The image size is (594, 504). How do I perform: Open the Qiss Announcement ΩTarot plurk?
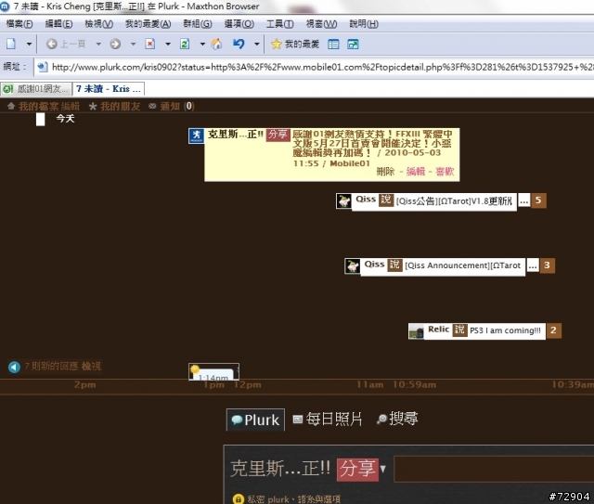[462, 265]
